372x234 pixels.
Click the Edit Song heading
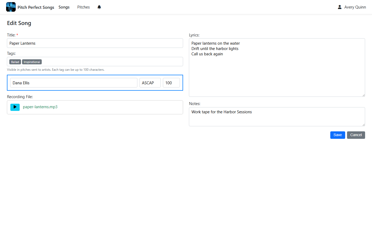point(19,23)
